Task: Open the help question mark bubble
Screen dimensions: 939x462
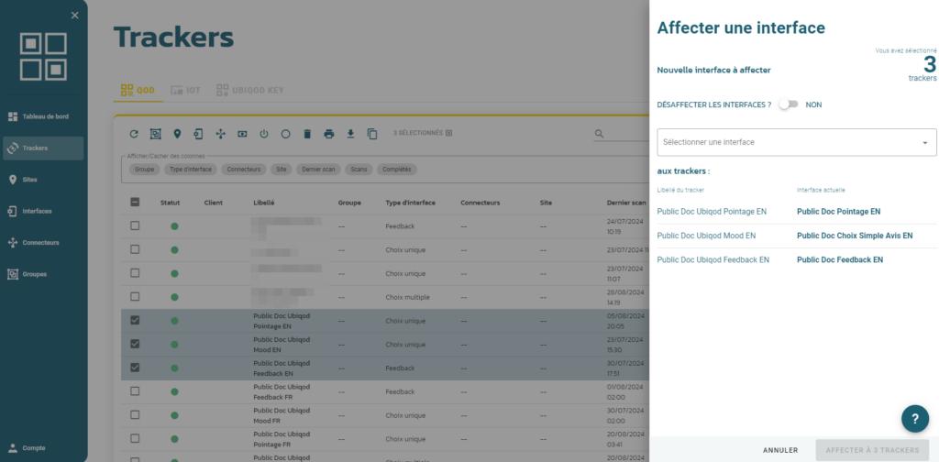Action: 915,418
